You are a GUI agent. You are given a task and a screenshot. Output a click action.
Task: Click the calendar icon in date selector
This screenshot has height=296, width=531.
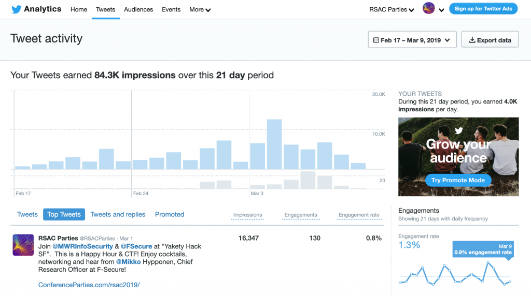[x=376, y=40]
